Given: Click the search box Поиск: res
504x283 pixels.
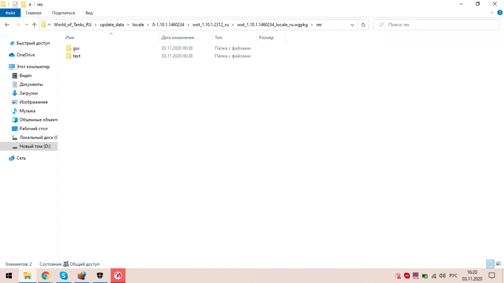Looking at the screenshot, I should click(x=437, y=25).
